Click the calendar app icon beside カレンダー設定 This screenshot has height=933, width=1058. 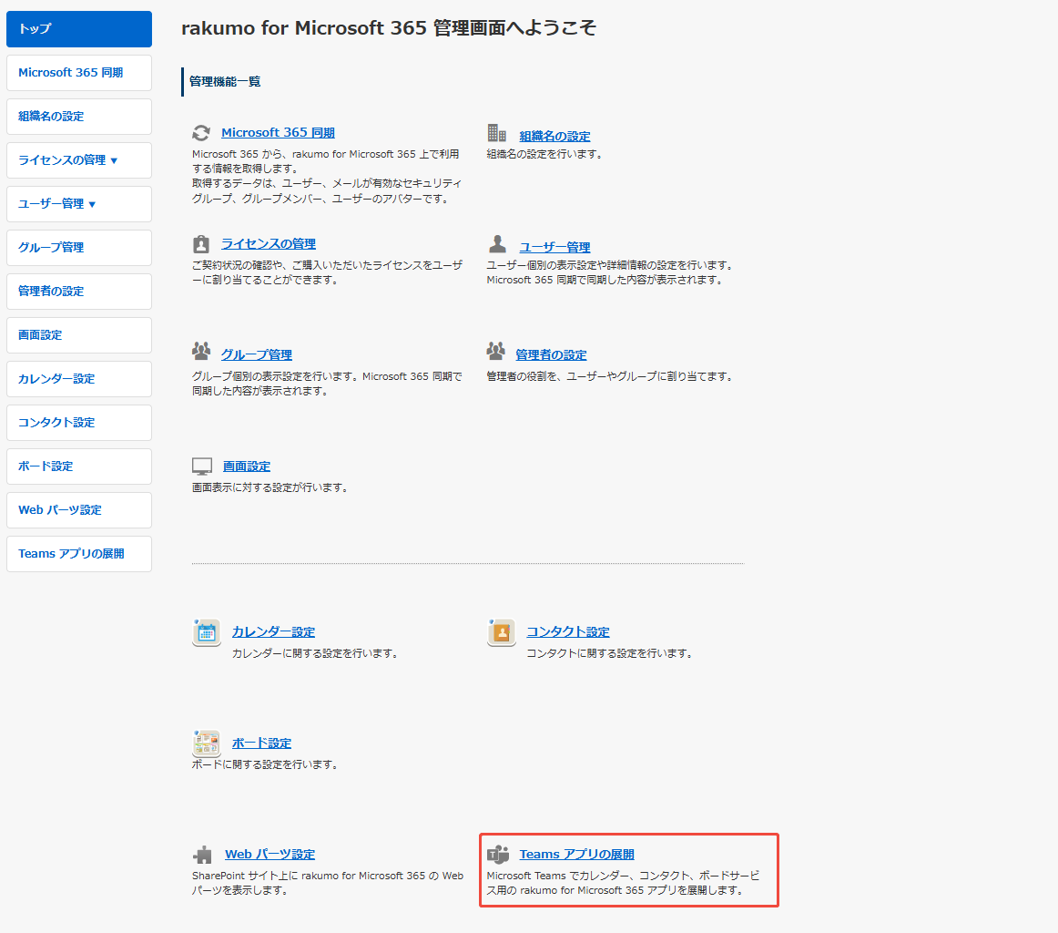[x=207, y=632]
